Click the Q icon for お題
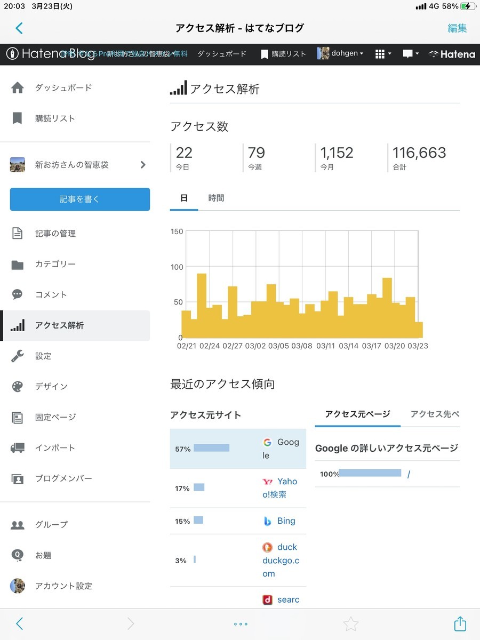Viewport: 480px width, 640px height. pos(18,555)
